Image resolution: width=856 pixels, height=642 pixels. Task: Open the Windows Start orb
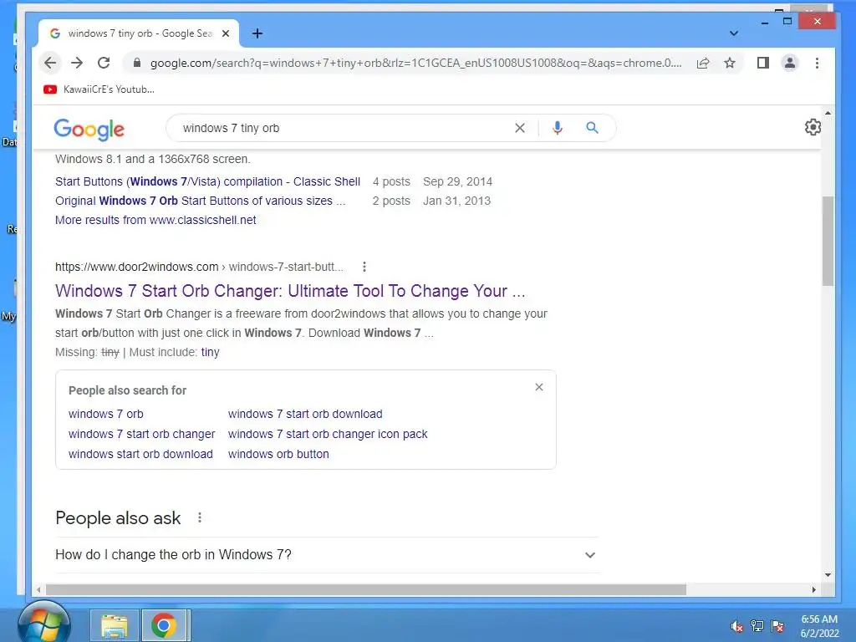coord(43,624)
